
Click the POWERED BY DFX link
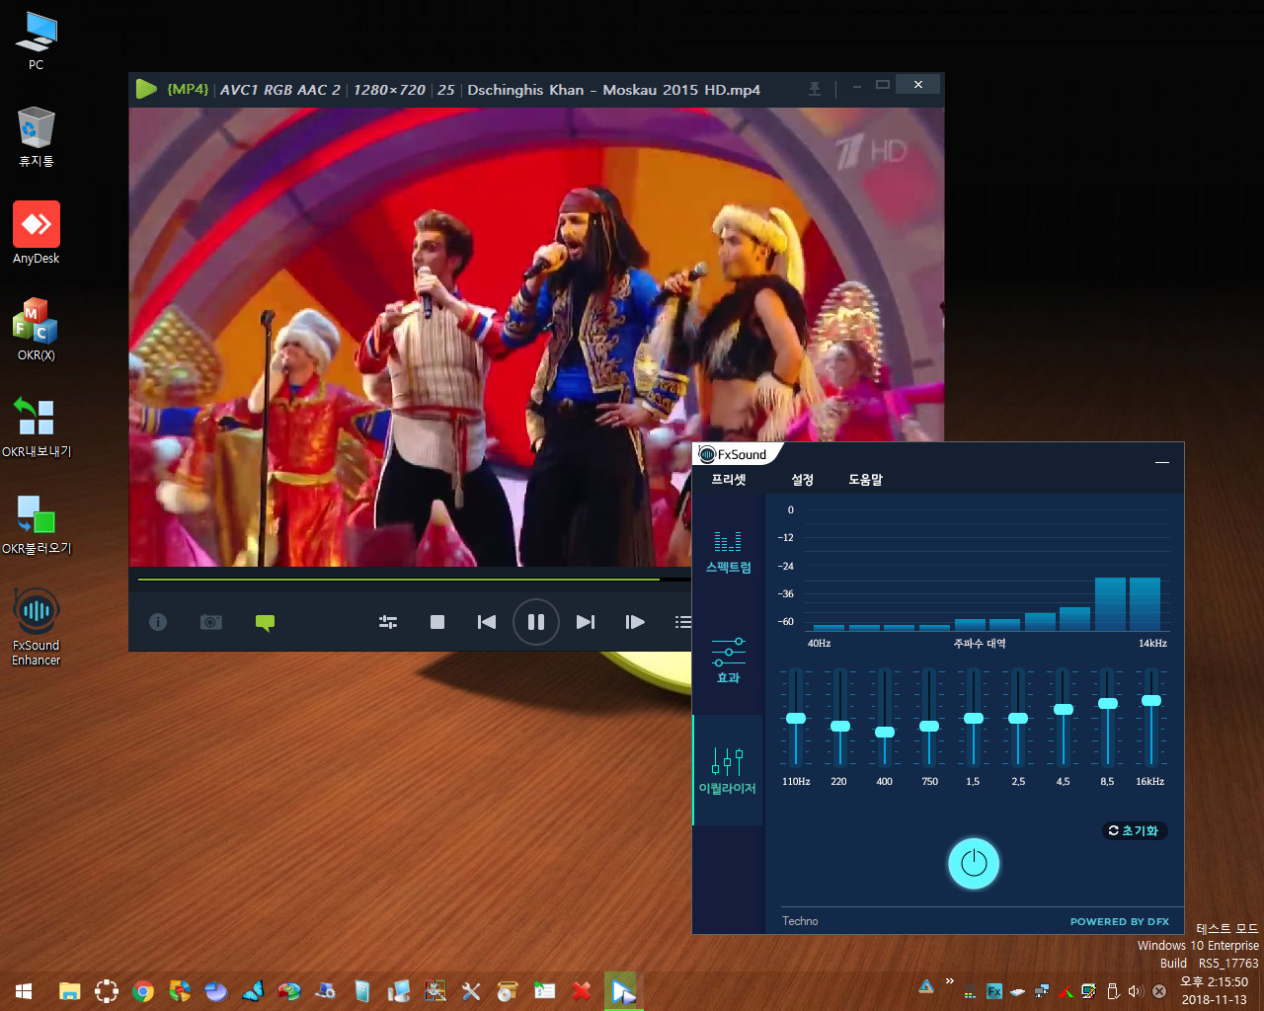coord(1120,921)
